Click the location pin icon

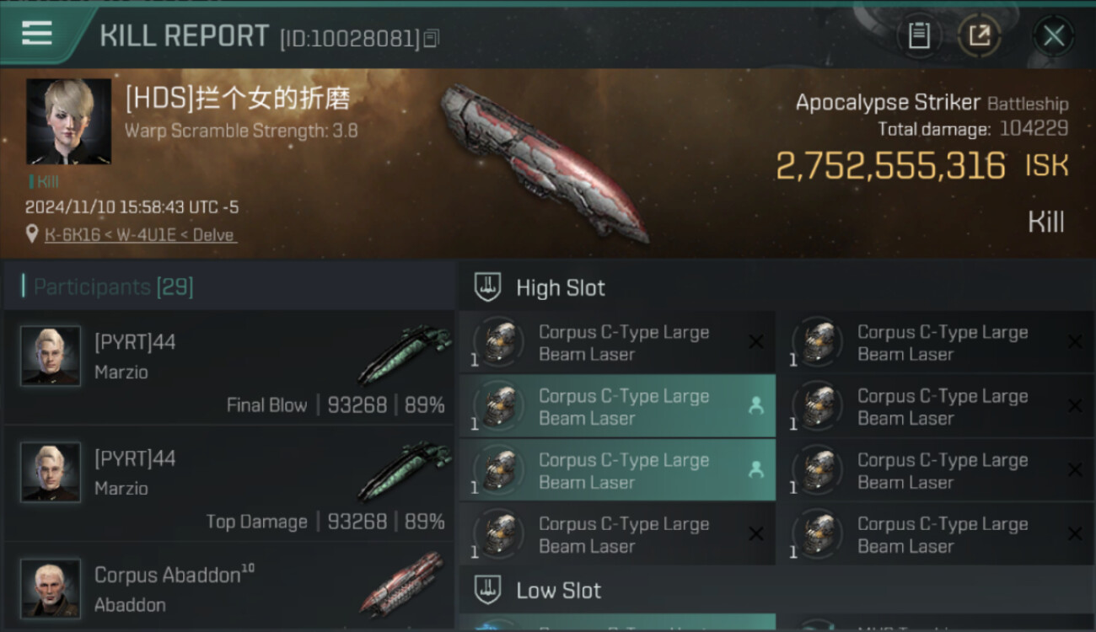(x=32, y=234)
